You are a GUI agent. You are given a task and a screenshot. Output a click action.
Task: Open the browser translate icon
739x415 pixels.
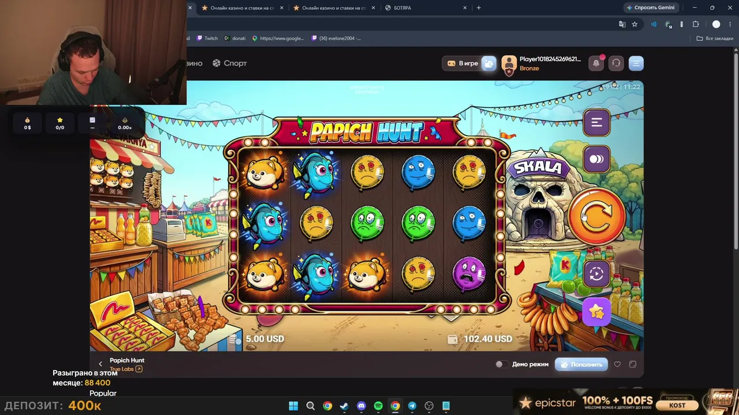click(622, 24)
